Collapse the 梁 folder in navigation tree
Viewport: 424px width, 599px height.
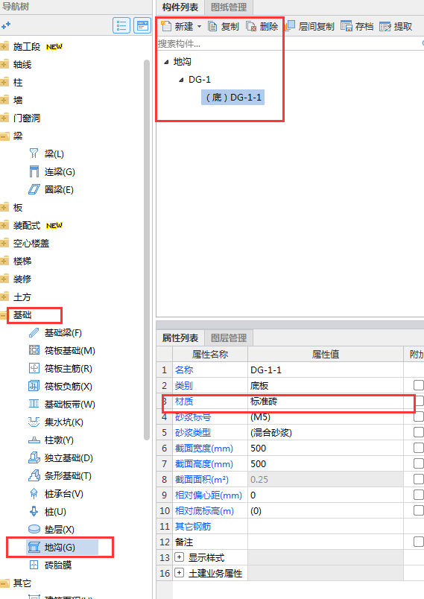click(x=4, y=136)
